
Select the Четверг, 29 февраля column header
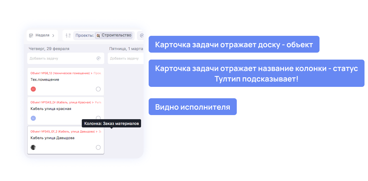pos(49,49)
